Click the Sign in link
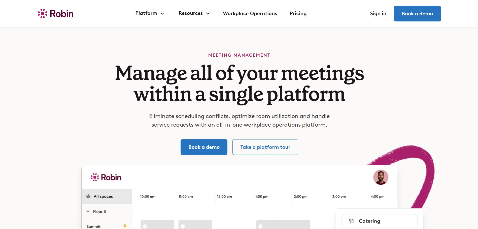 (378, 13)
